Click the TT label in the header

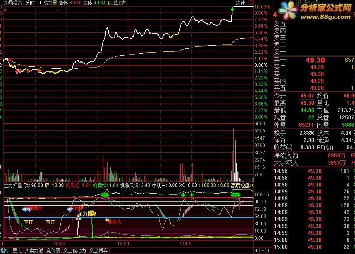[39, 3]
